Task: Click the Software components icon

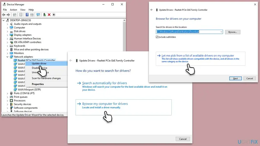Action: [x=11, y=108]
